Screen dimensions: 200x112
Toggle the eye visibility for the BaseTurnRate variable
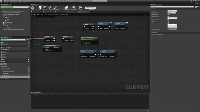coord(29,68)
